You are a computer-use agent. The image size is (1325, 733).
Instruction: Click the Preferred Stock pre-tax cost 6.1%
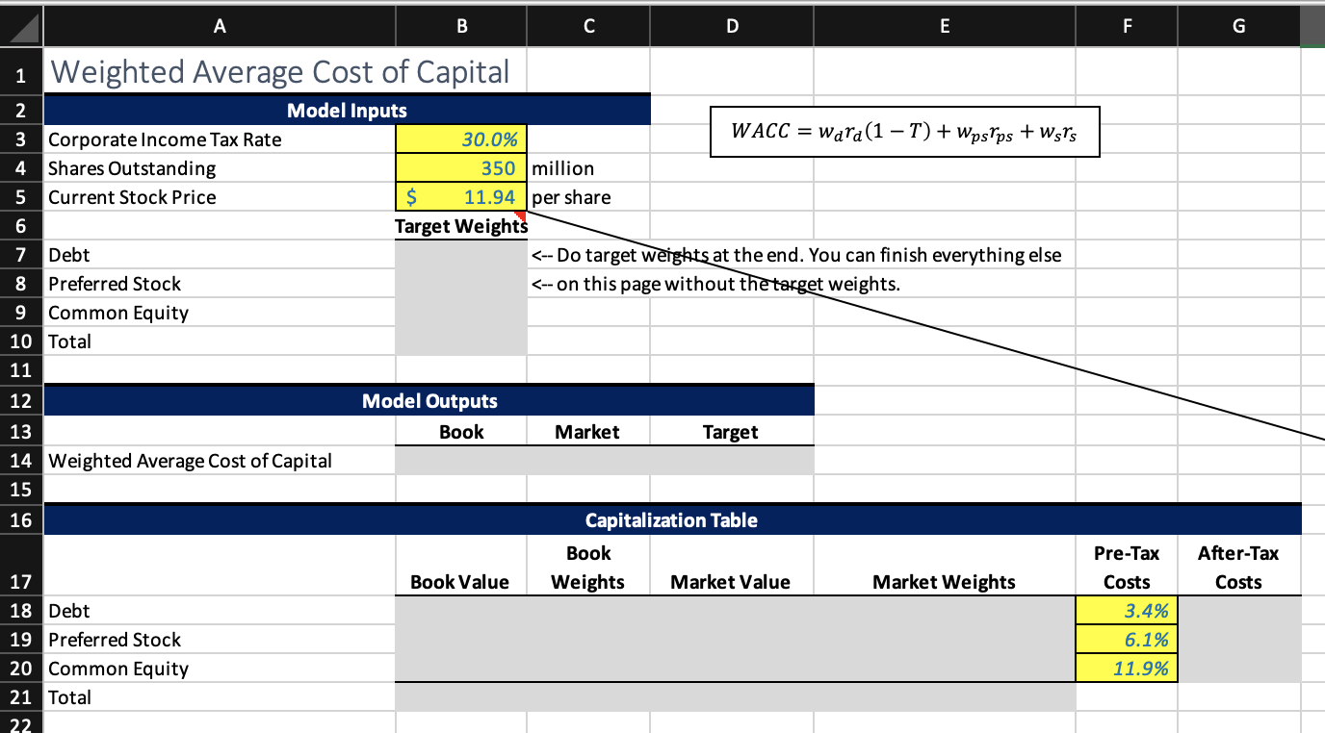(x=1127, y=640)
